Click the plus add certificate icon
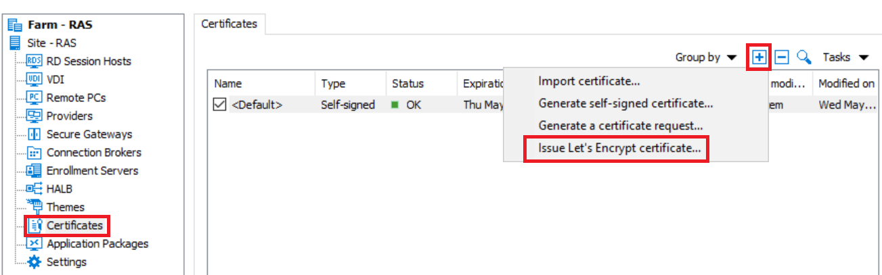Screen dimensions: 882x275 [759, 57]
